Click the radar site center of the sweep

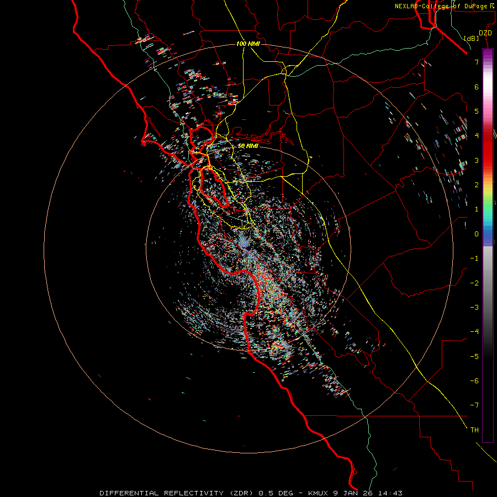248,250
